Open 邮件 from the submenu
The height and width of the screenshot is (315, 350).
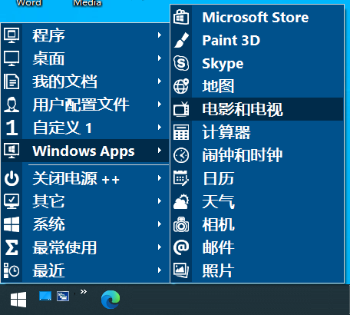pos(257,247)
